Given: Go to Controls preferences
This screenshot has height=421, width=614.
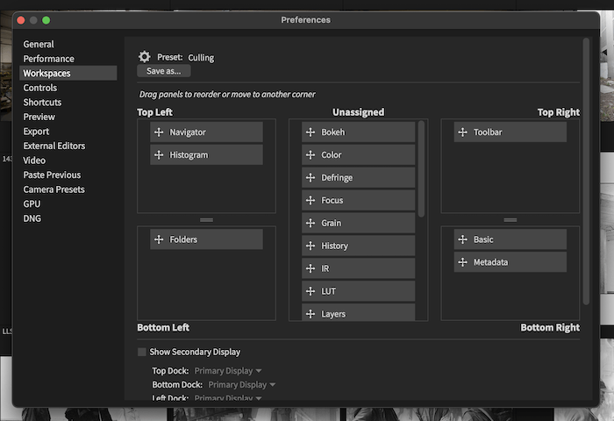Looking at the screenshot, I should coord(40,88).
